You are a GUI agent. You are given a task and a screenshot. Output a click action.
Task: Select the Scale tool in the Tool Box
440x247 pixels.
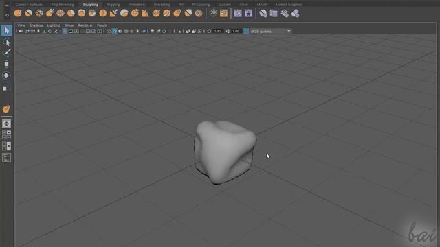5,88
